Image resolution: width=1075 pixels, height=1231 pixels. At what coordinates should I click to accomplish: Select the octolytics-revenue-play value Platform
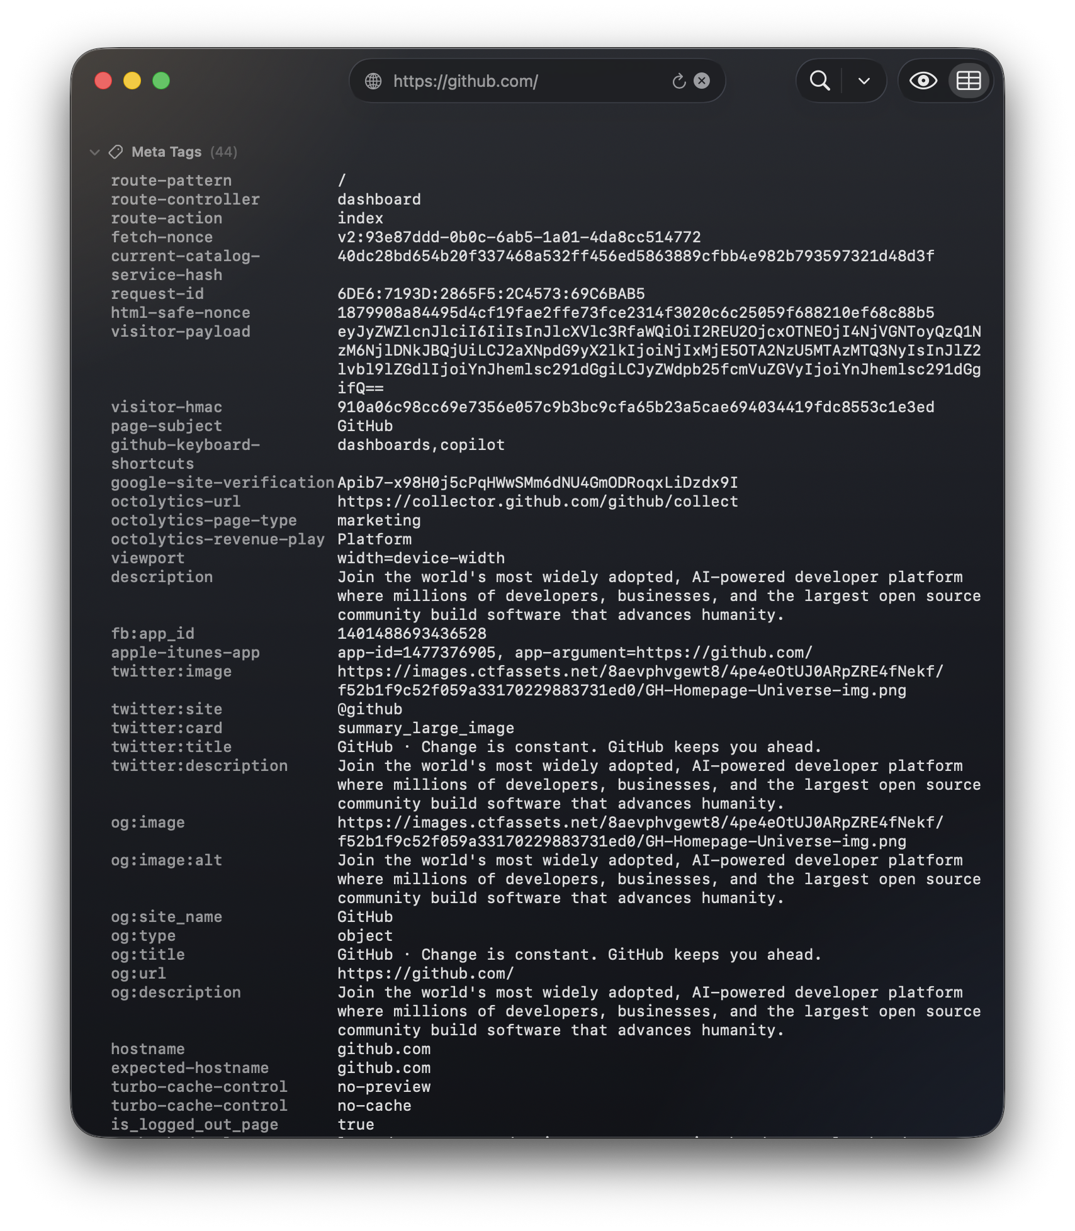(374, 539)
